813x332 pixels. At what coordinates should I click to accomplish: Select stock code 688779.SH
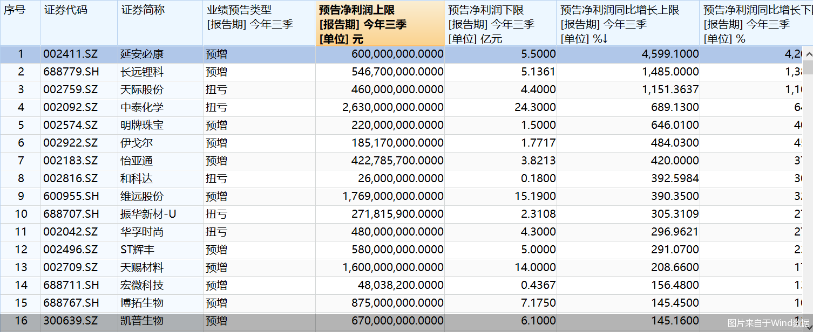[x=71, y=72]
